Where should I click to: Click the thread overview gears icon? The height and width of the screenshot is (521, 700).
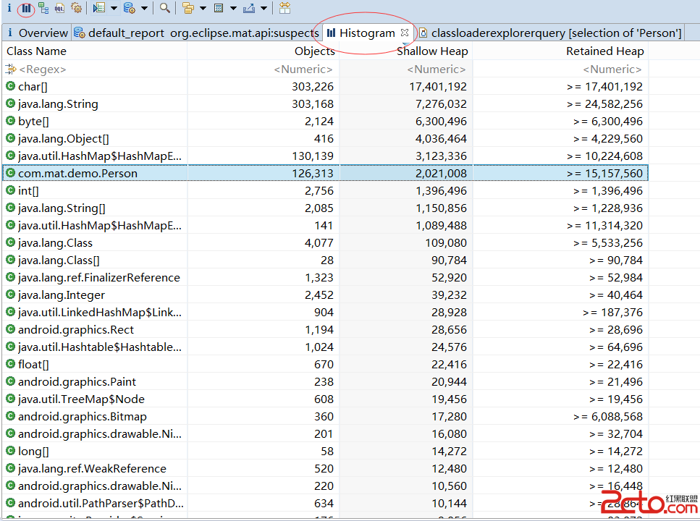tap(76, 9)
